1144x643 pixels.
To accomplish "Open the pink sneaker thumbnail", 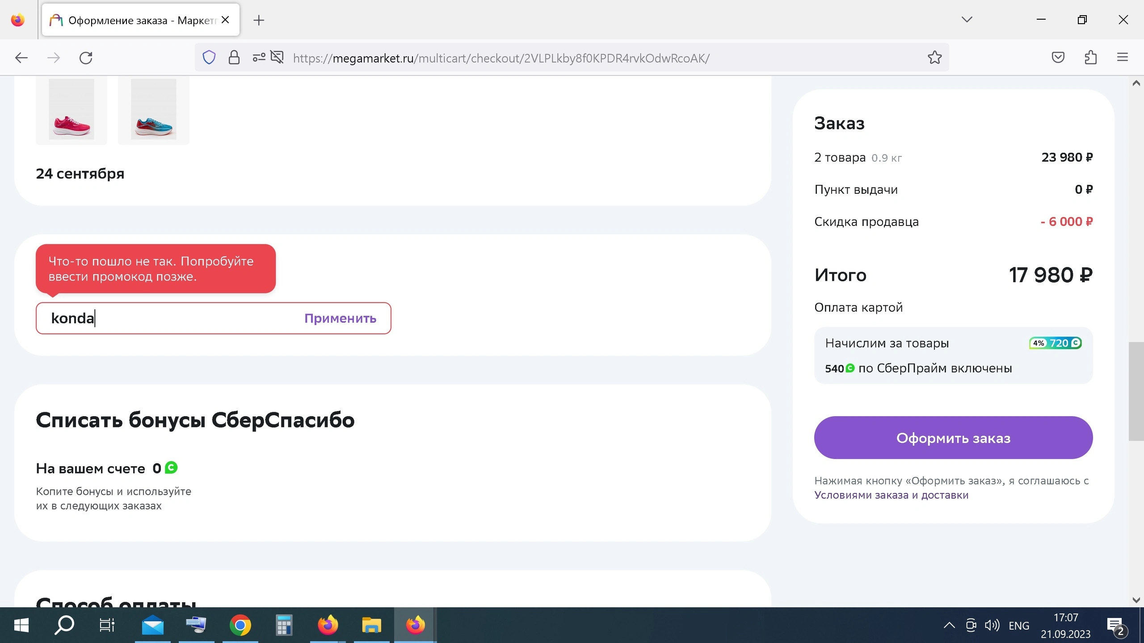I will click(71, 110).
